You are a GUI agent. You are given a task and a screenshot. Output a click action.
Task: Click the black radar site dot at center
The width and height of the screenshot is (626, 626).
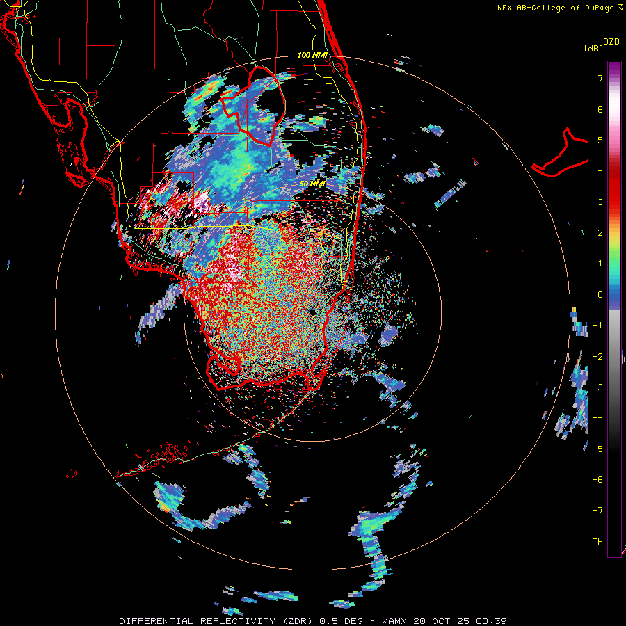pos(312,312)
